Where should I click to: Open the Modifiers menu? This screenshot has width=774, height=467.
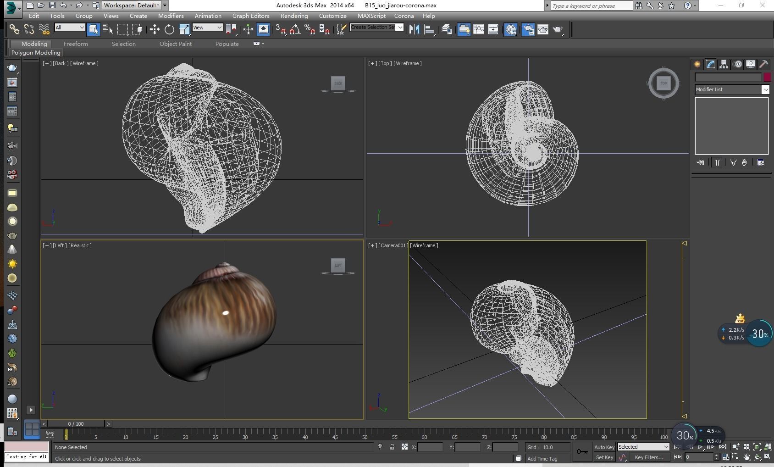(x=171, y=16)
